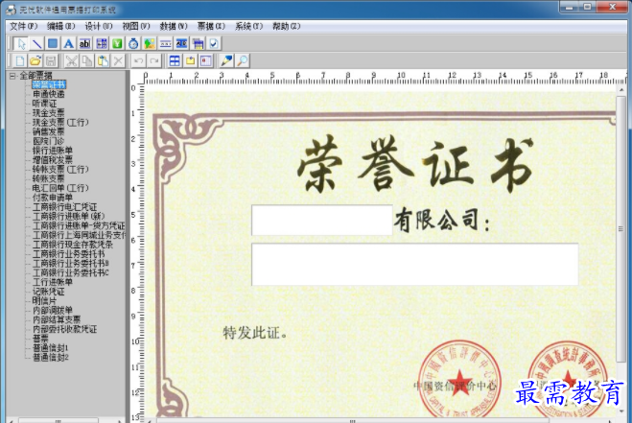Open the 编辑 menu
Screen dimensions: 632x423
pos(60,26)
